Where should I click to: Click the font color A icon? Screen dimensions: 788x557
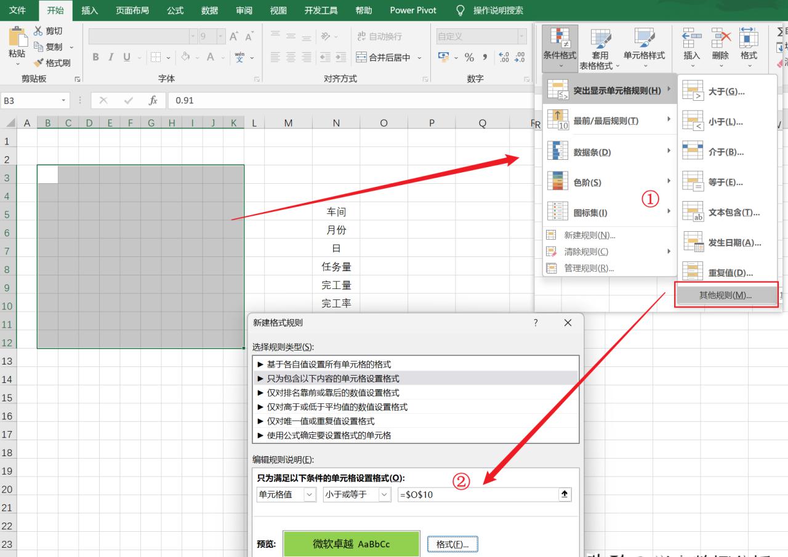(x=210, y=57)
